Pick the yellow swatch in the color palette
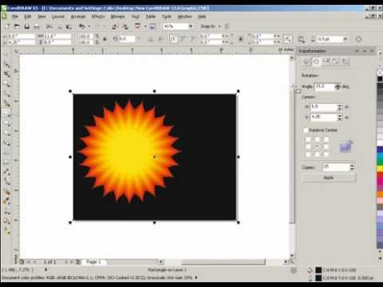Screen dimensions: 383x287 [x=380, y=168]
